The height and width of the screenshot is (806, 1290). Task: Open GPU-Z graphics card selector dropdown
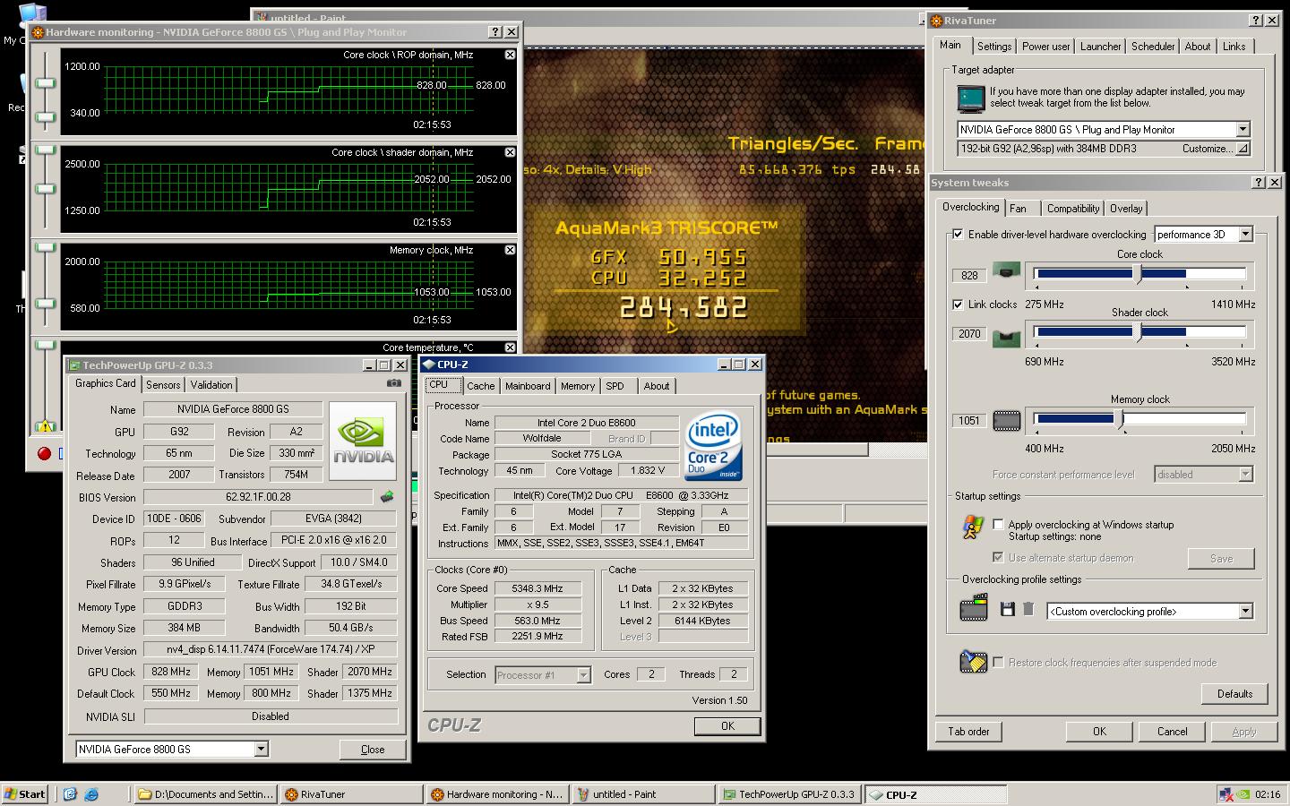coord(261,749)
